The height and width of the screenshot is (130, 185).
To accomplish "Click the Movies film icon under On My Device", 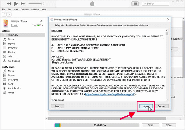I will [5, 75].
